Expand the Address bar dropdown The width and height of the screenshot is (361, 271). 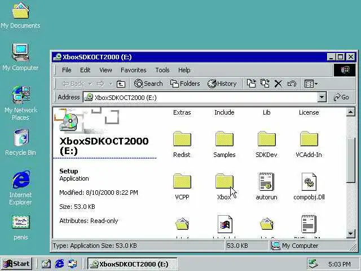(x=322, y=97)
